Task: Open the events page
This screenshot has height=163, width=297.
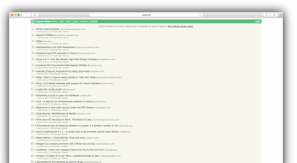Action: coord(84,21)
